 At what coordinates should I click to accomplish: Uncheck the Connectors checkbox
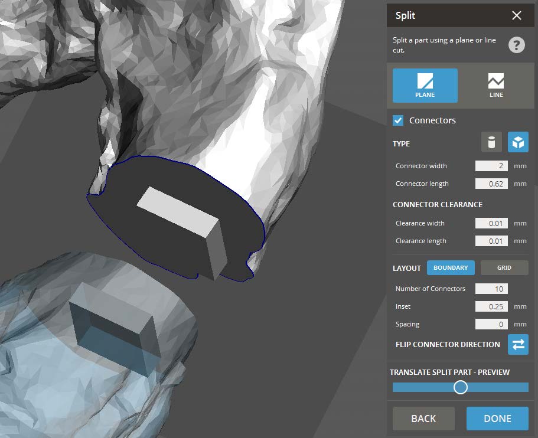[x=398, y=120]
